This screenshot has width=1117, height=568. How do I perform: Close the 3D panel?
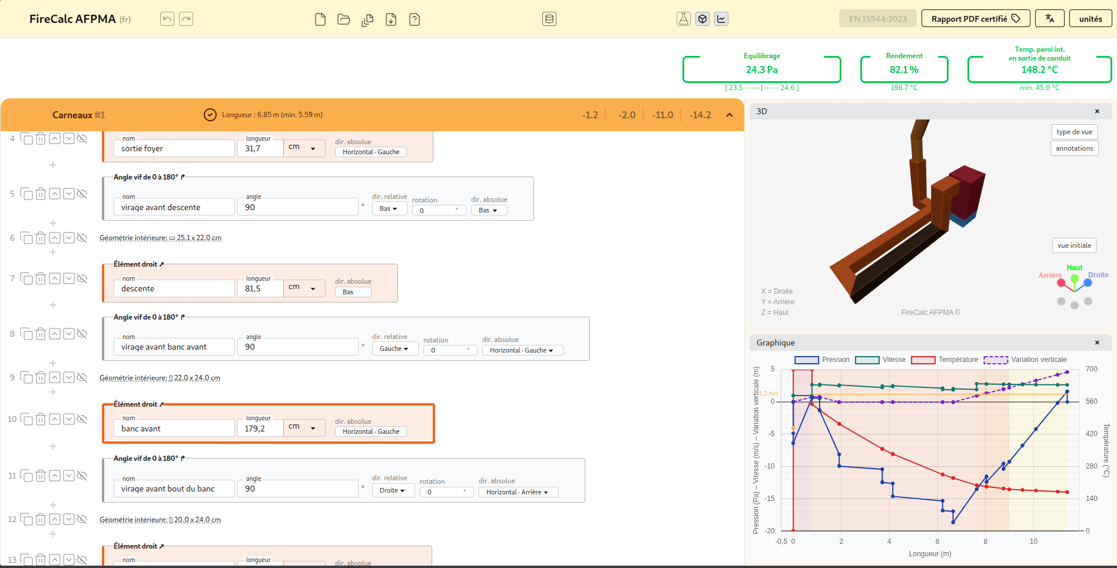[1097, 111]
